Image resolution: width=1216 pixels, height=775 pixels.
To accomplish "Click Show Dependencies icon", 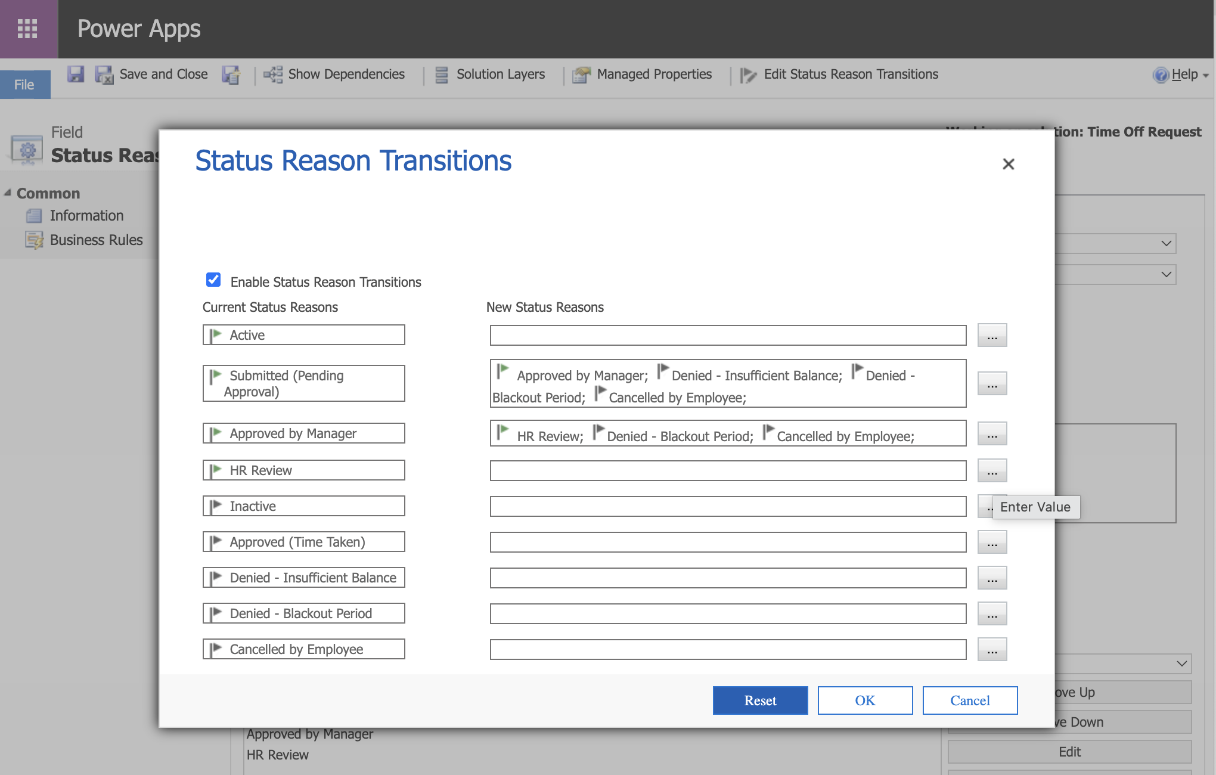I will [273, 75].
